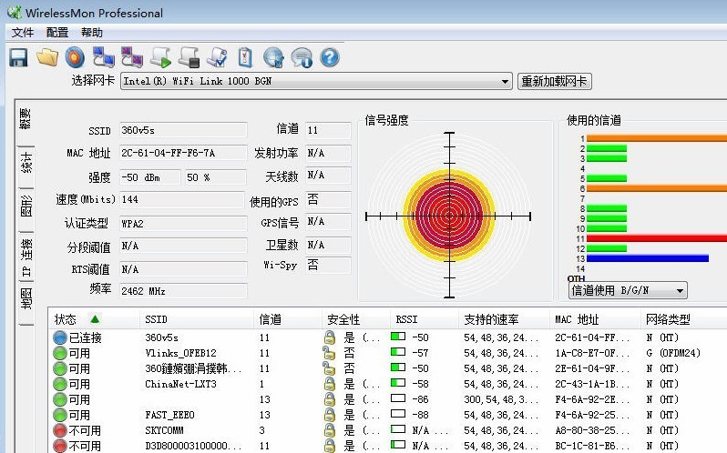Open the 帮助 menu
The height and width of the screenshot is (453, 727).
coord(91,33)
